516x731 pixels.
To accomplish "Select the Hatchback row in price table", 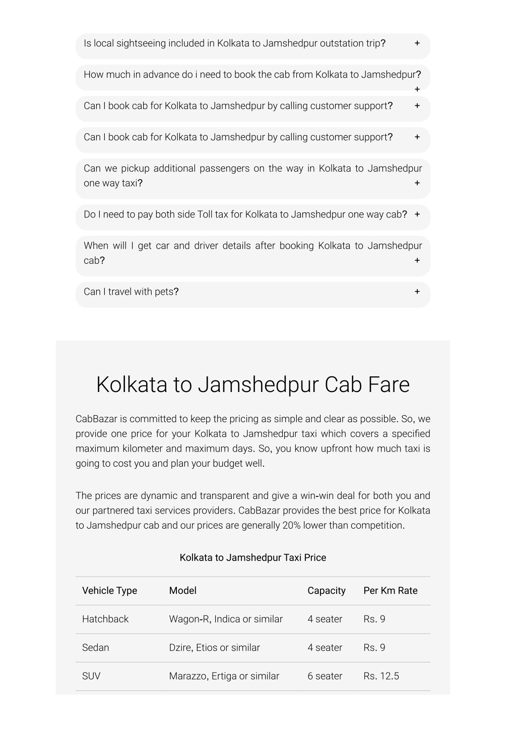I will [253, 620].
